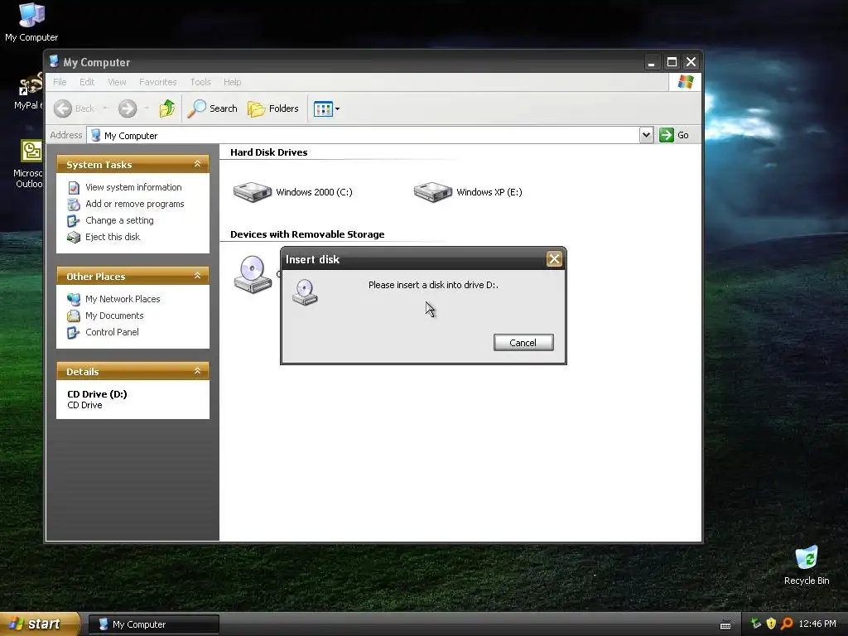Viewport: 848px width, 636px height.
Task: Click the on-screen keyboard taskbar icon
Action: [725, 624]
